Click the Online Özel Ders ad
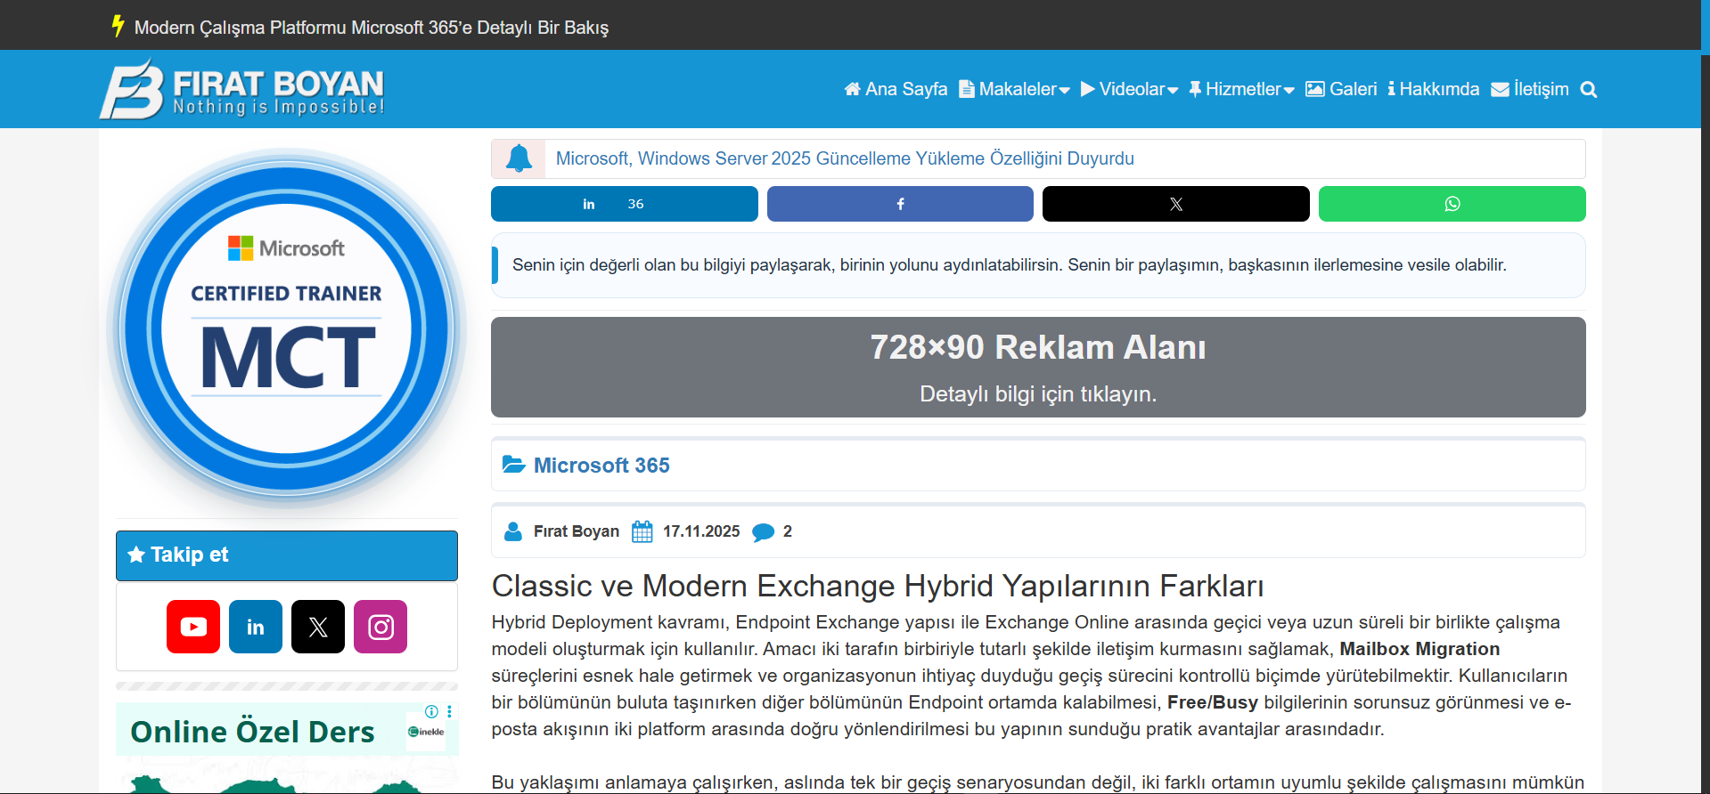The width and height of the screenshot is (1710, 794). (287, 747)
